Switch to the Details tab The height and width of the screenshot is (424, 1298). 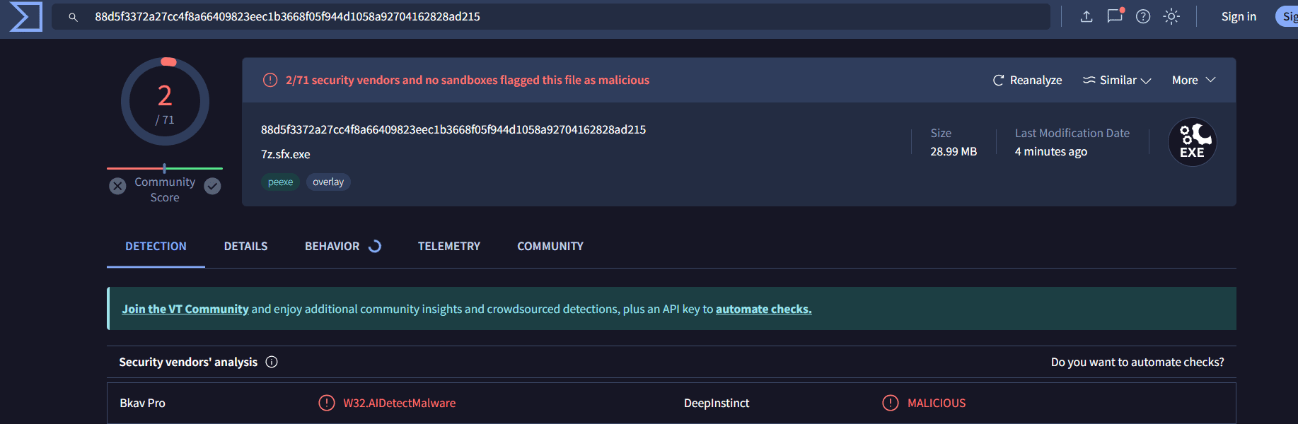click(x=245, y=246)
